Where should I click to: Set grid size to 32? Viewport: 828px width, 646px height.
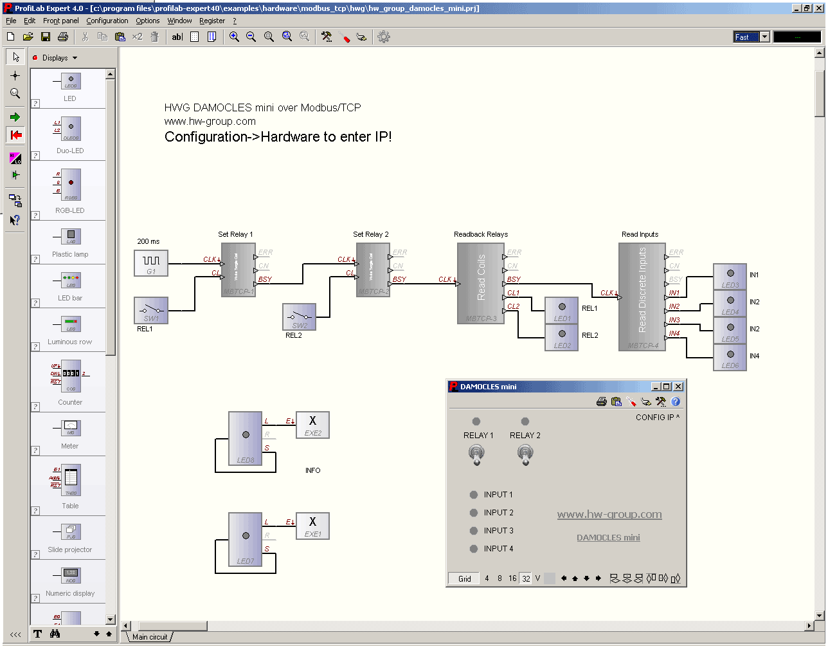pyautogui.click(x=526, y=578)
